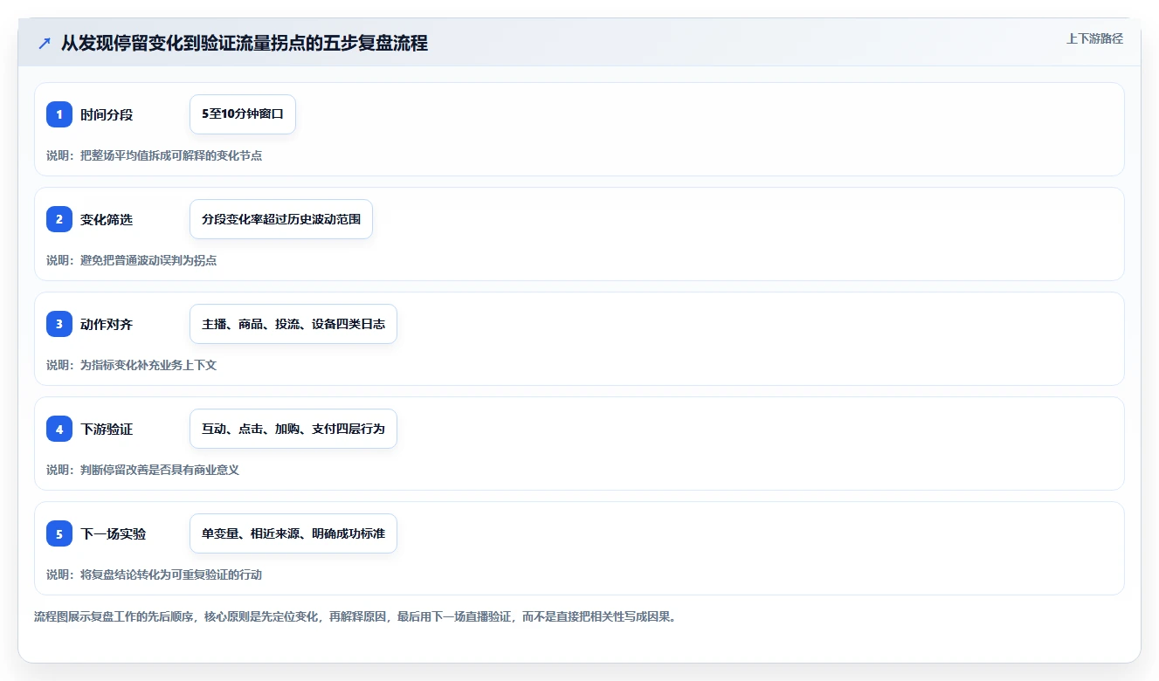Select the 下游验证 step label
The height and width of the screenshot is (681, 1159).
(107, 429)
